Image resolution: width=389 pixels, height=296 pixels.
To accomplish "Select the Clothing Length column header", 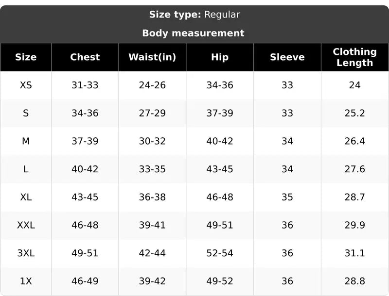I will pyautogui.click(x=355, y=57).
